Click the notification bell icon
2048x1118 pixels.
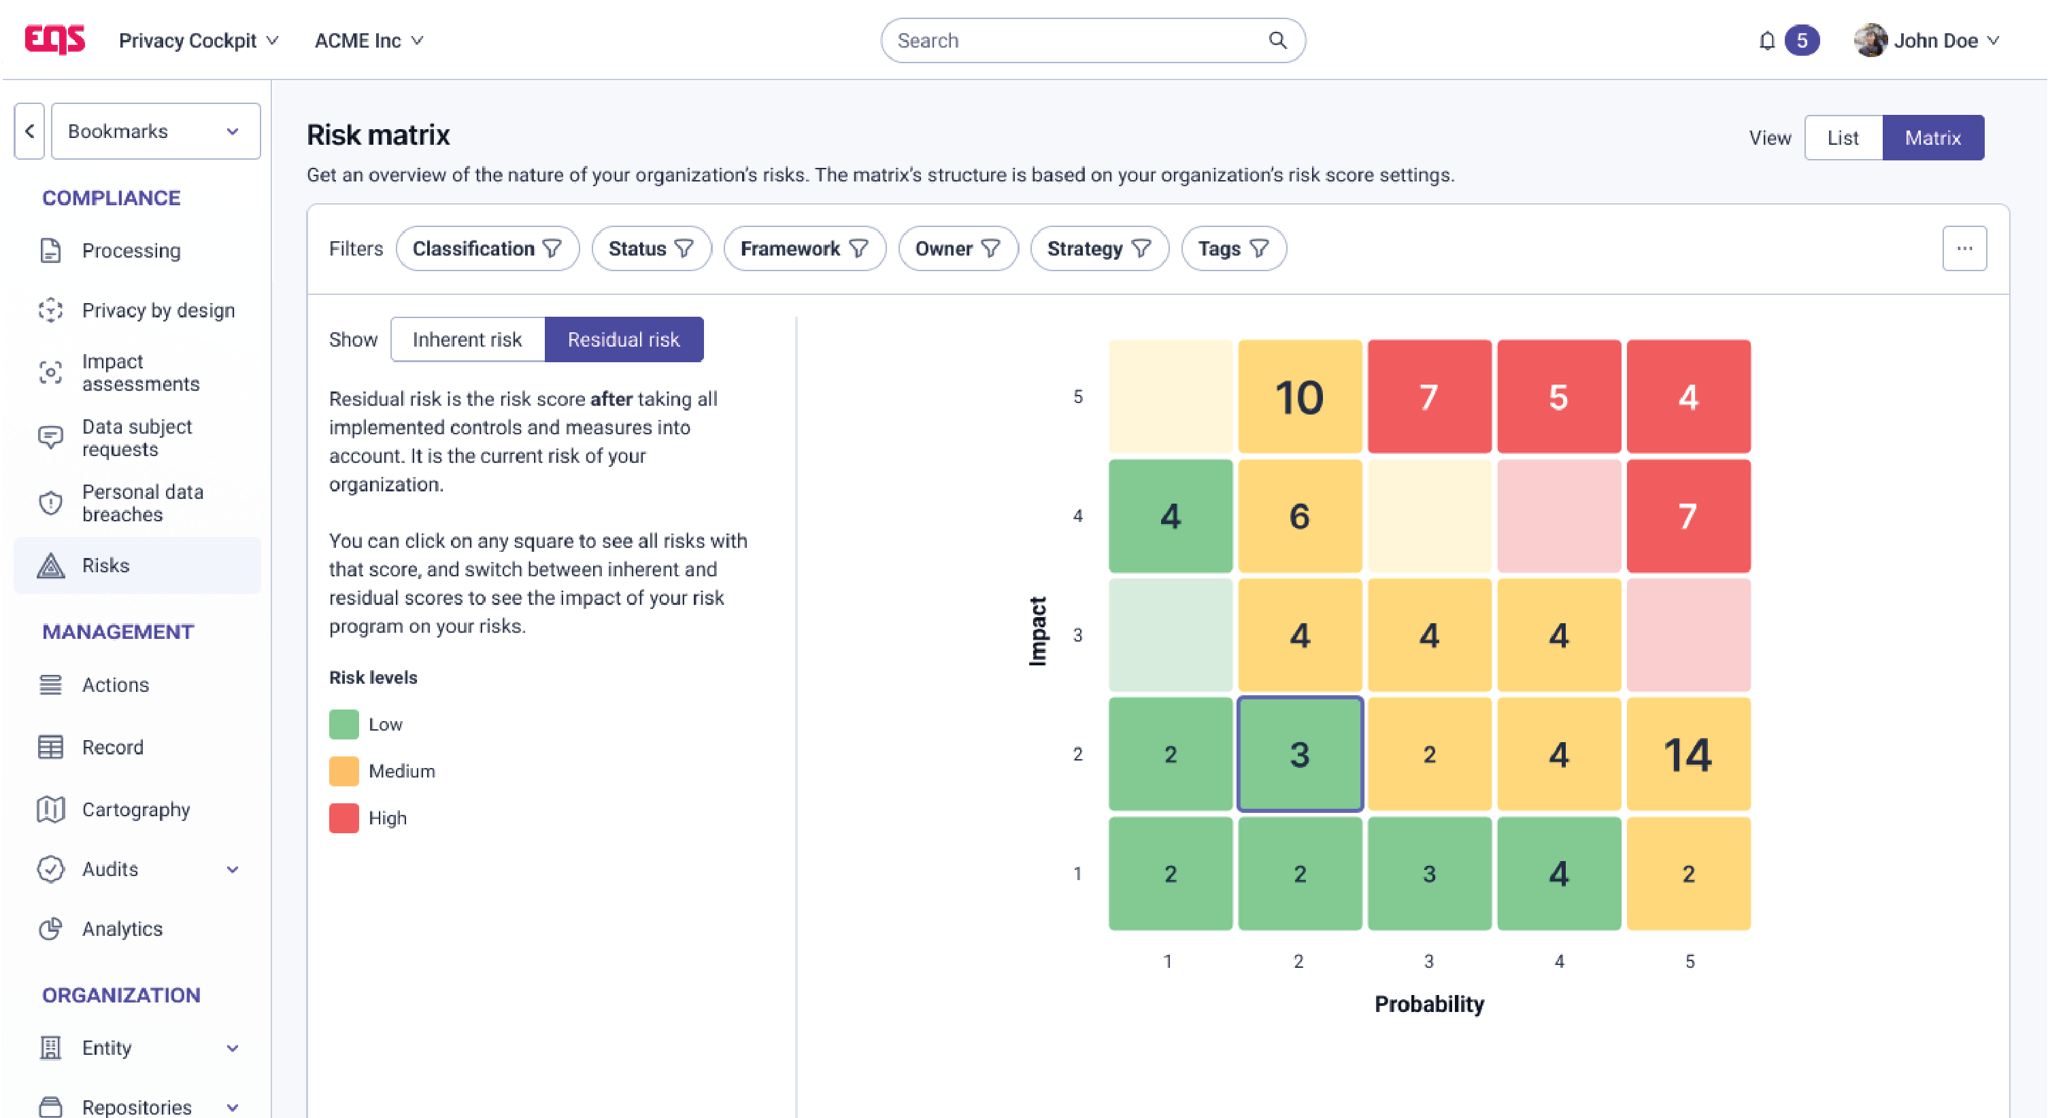[x=1766, y=41]
